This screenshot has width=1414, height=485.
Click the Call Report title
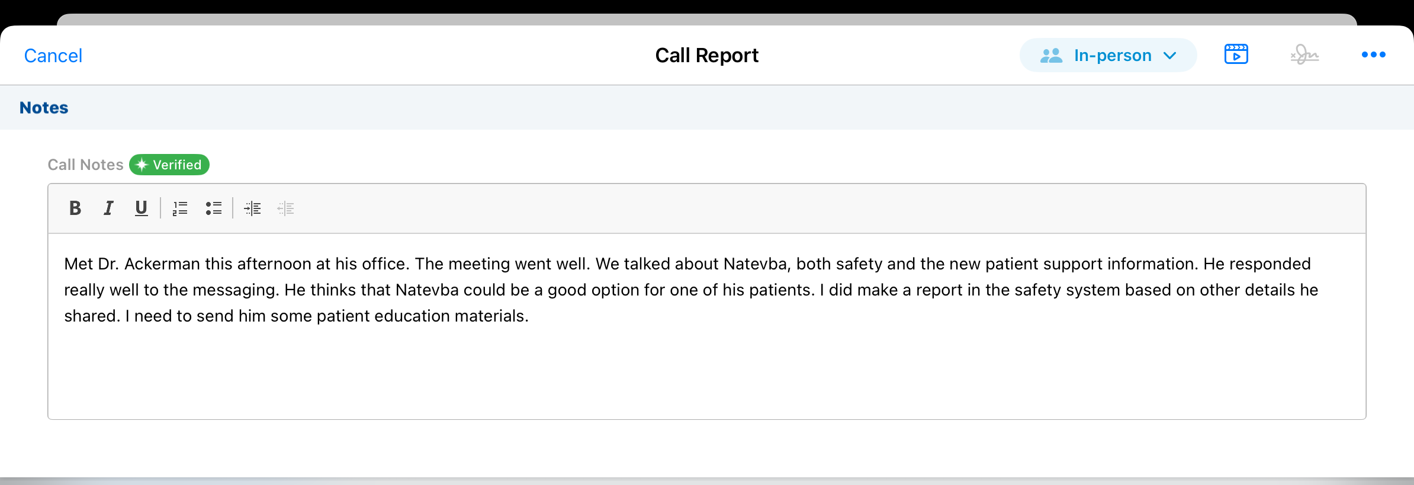[x=706, y=56]
